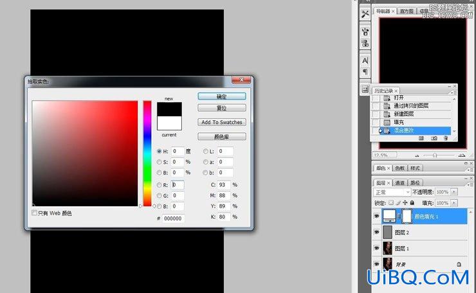Select the R red radio button
This screenshot has width=476, height=293.
coord(159,184)
